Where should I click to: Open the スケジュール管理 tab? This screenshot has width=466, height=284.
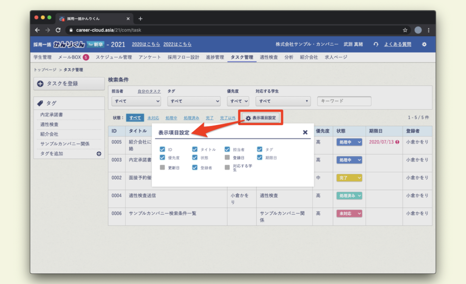113,57
